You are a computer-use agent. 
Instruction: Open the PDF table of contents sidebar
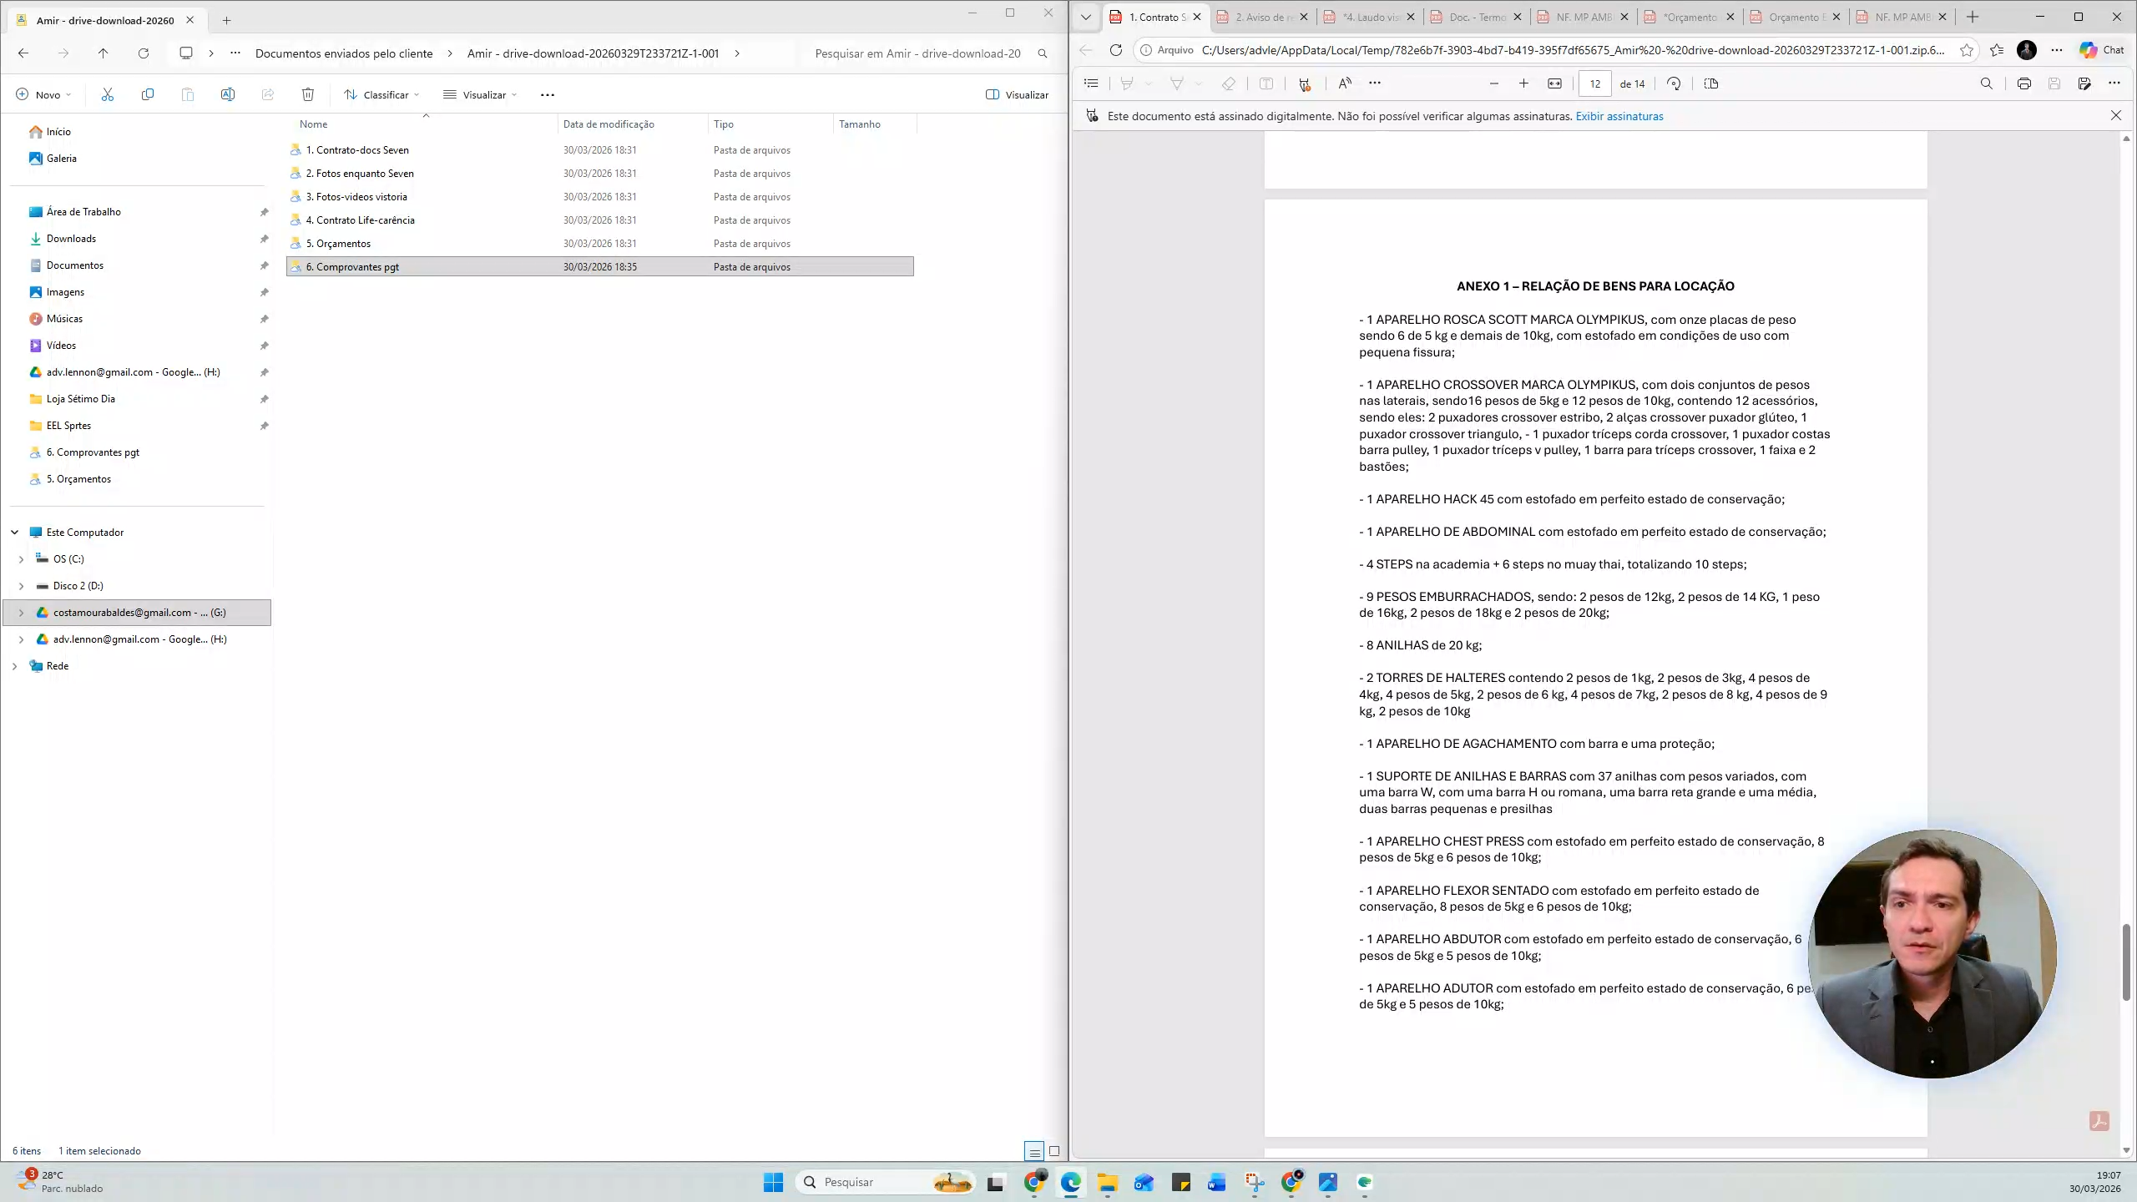(1091, 83)
